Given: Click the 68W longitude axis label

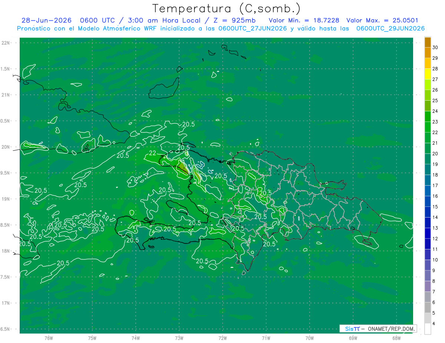Looking at the screenshot, I should [396, 337].
